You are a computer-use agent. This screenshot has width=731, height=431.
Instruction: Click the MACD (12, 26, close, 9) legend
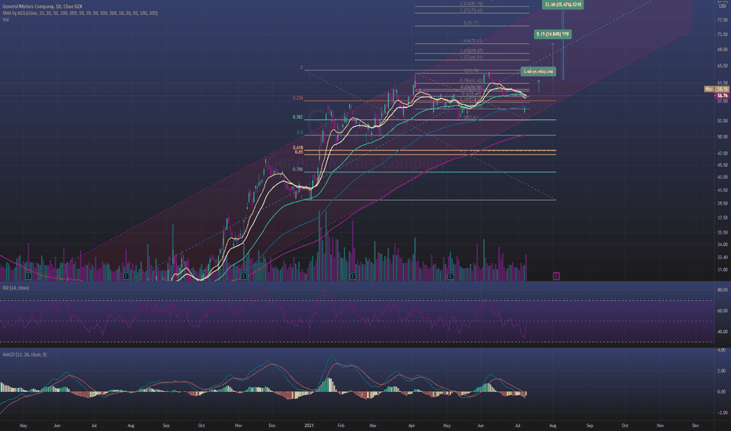point(24,354)
